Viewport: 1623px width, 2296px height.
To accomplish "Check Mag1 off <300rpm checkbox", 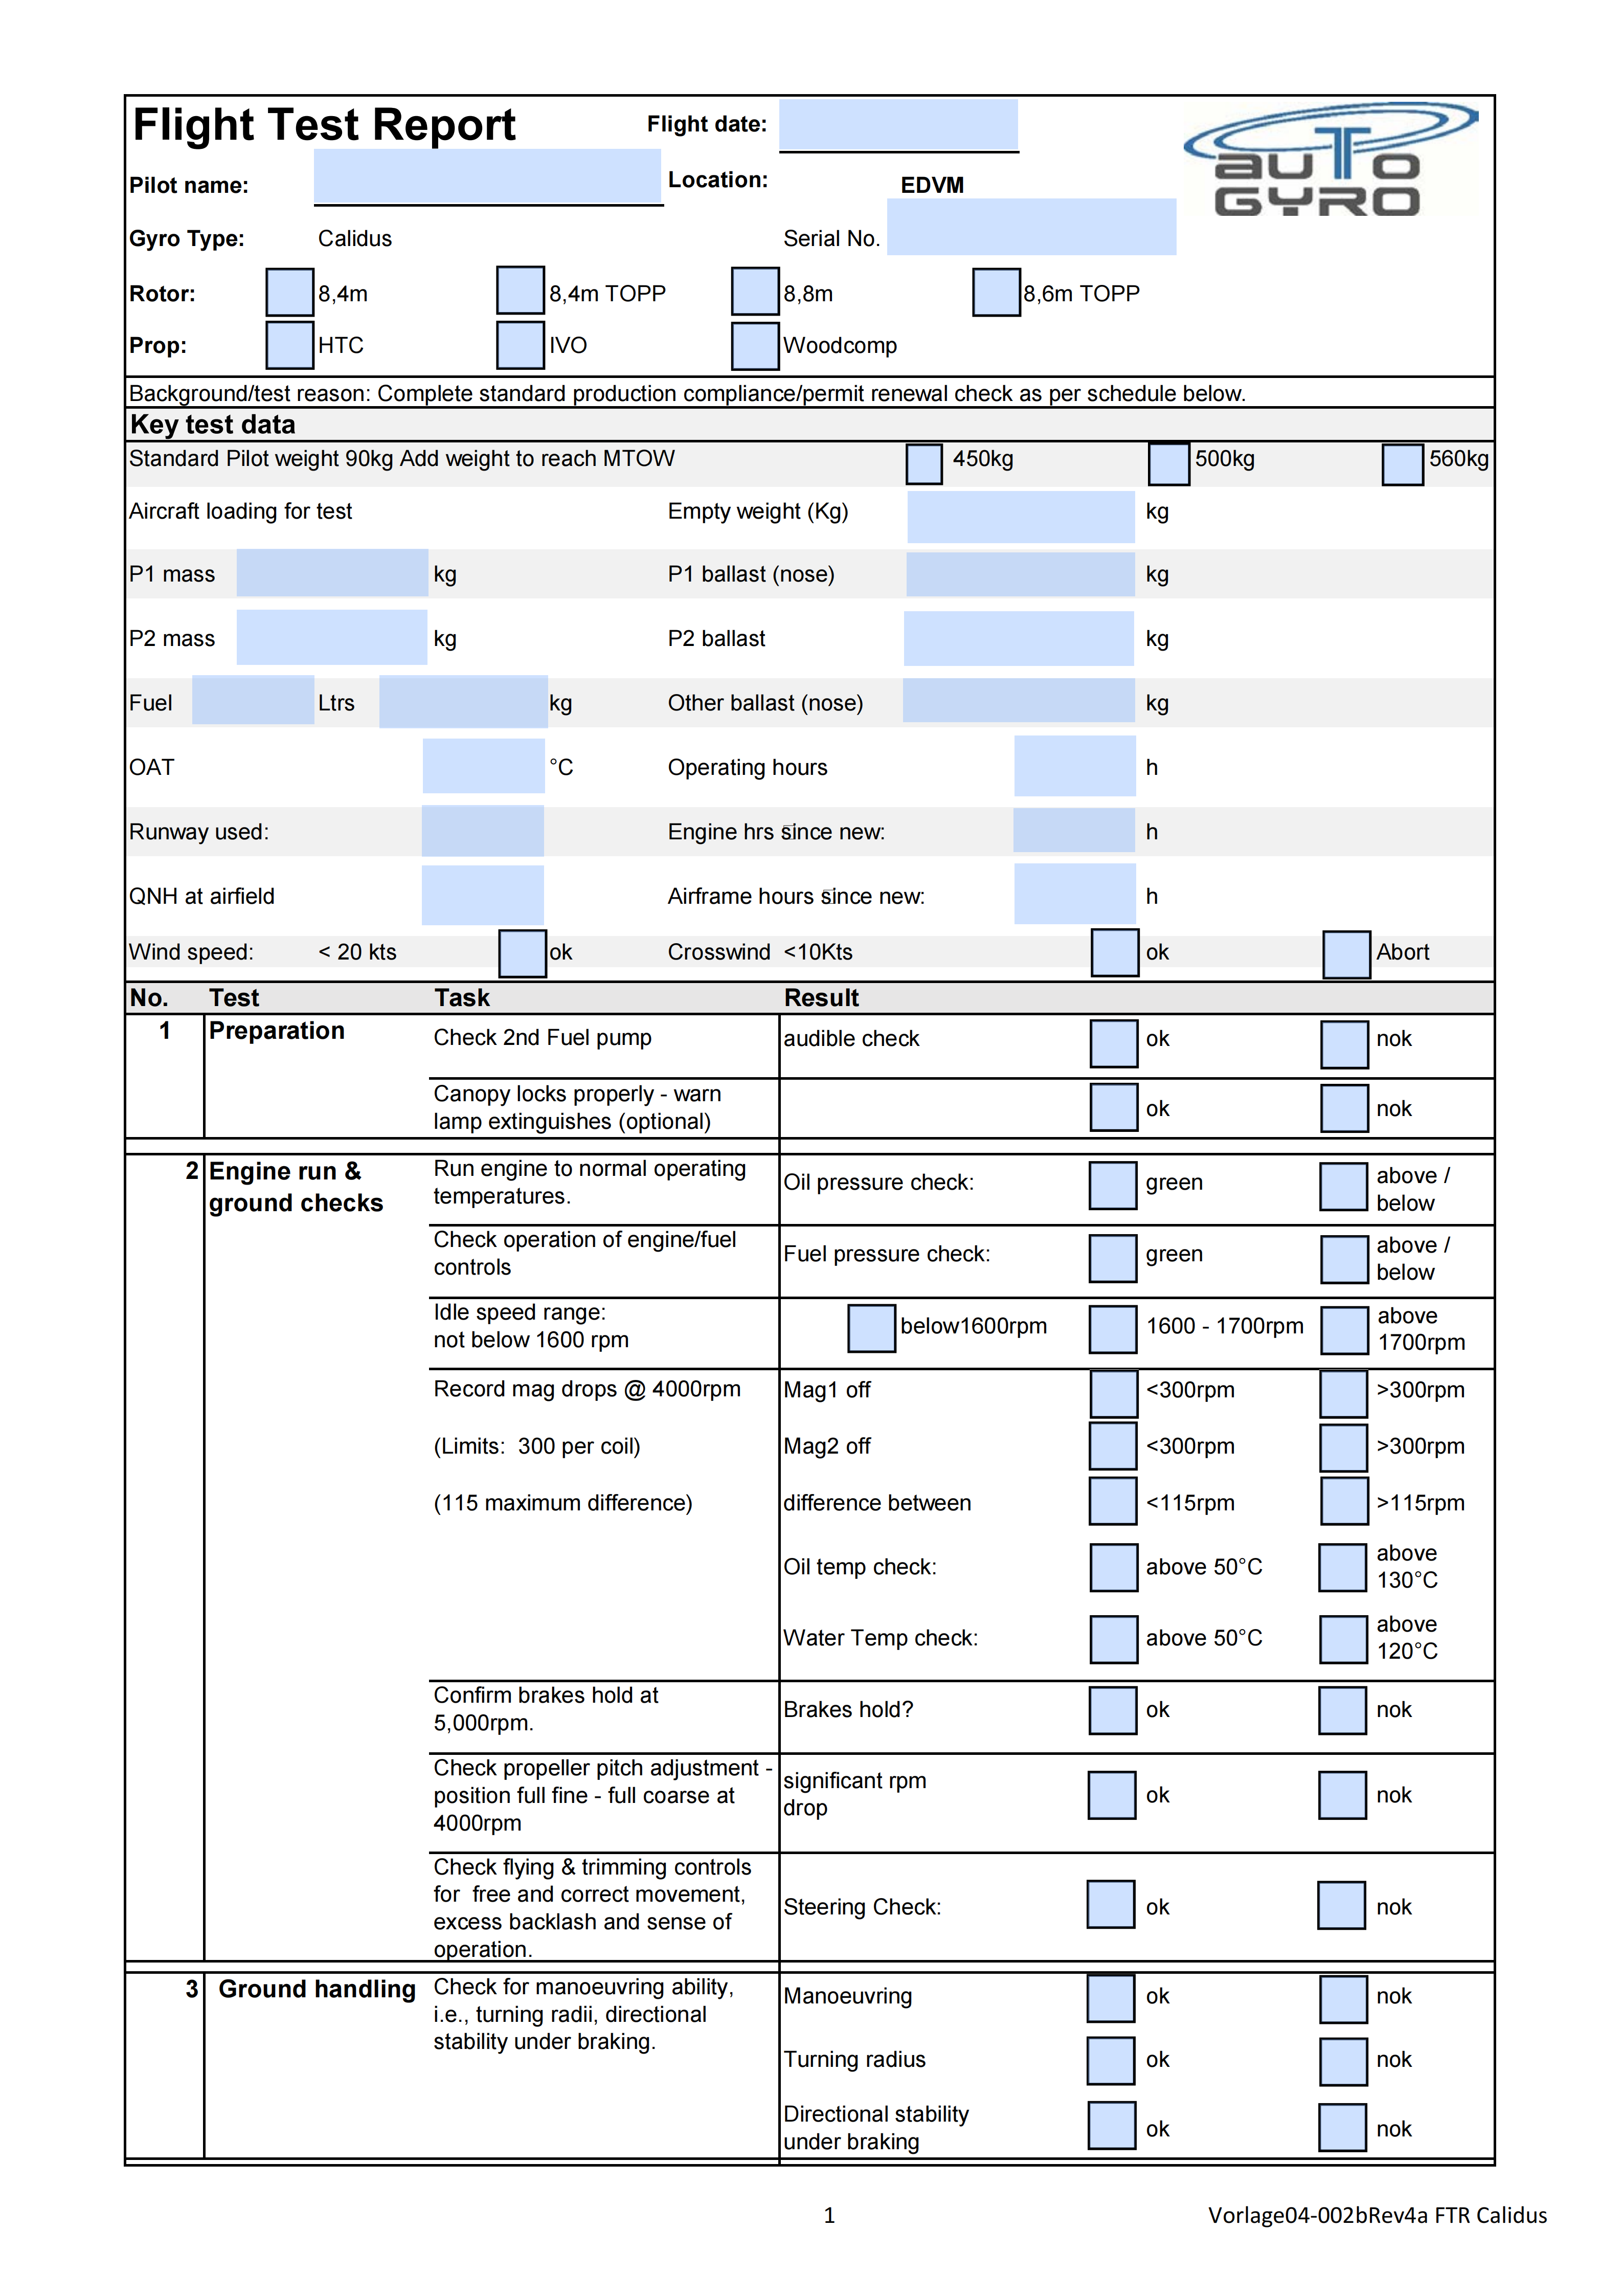I will [x=1114, y=1393].
